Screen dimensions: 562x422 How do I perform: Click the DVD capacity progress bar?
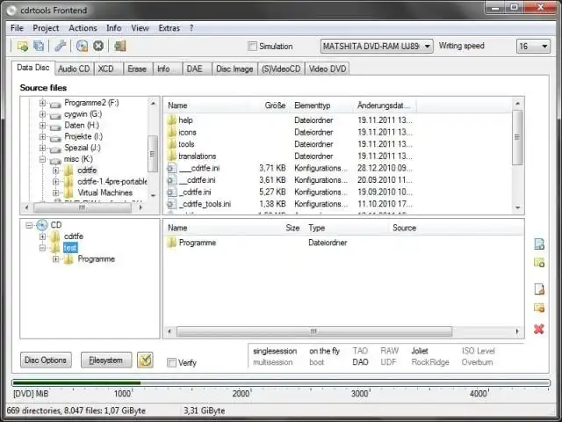(281, 383)
